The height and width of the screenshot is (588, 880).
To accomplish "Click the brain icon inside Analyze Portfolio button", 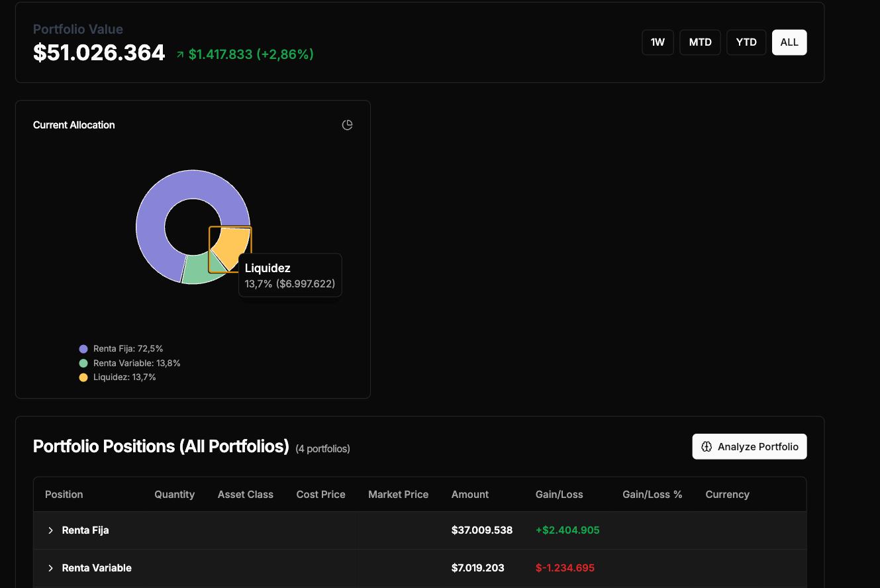I will pos(707,446).
